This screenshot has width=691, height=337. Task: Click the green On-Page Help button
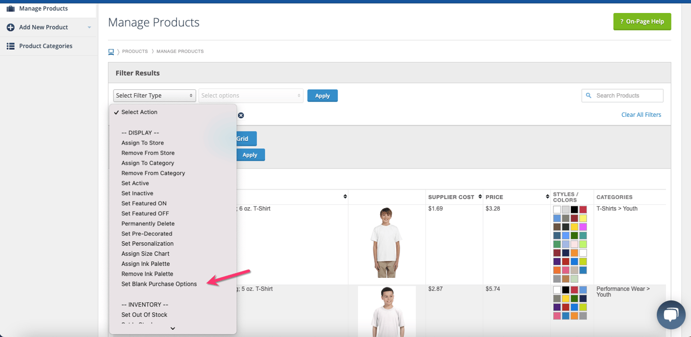point(642,22)
